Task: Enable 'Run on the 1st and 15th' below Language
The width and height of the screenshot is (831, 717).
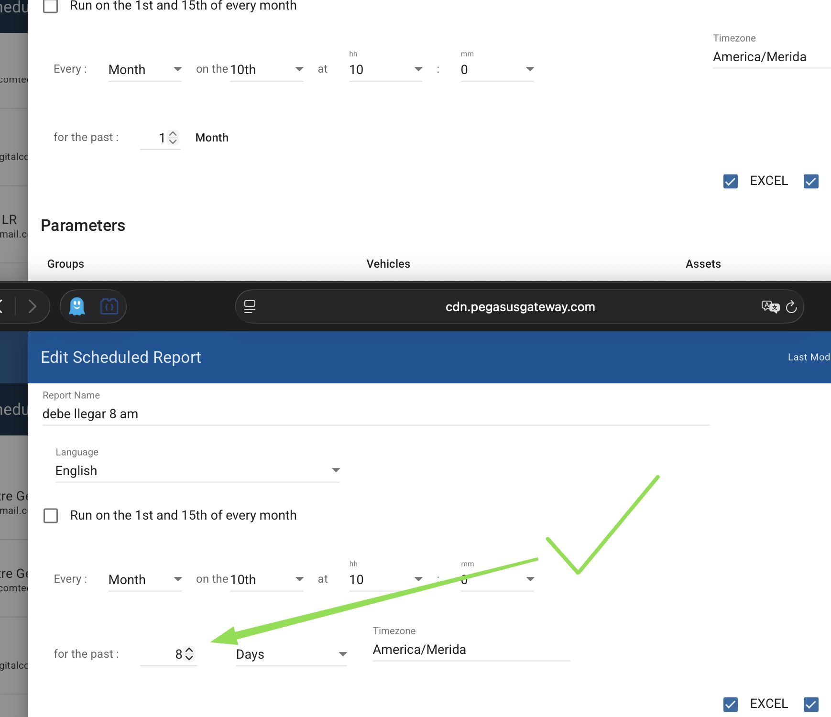Action: pyautogui.click(x=51, y=516)
